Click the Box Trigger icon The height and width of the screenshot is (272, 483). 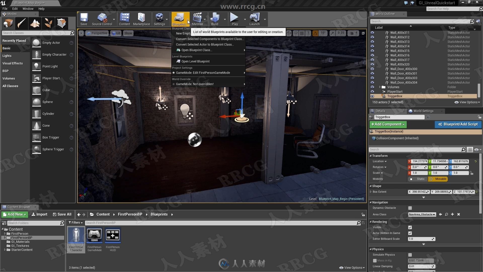coord(36,138)
